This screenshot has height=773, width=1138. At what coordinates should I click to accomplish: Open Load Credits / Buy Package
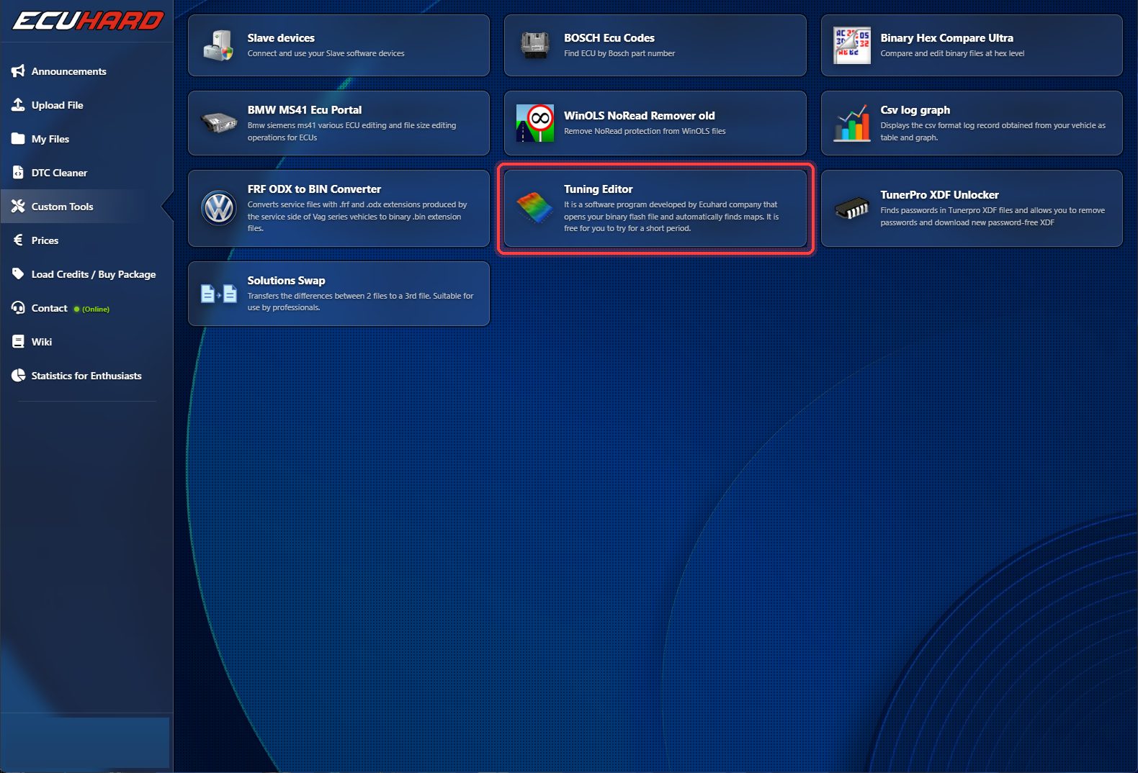coord(87,274)
